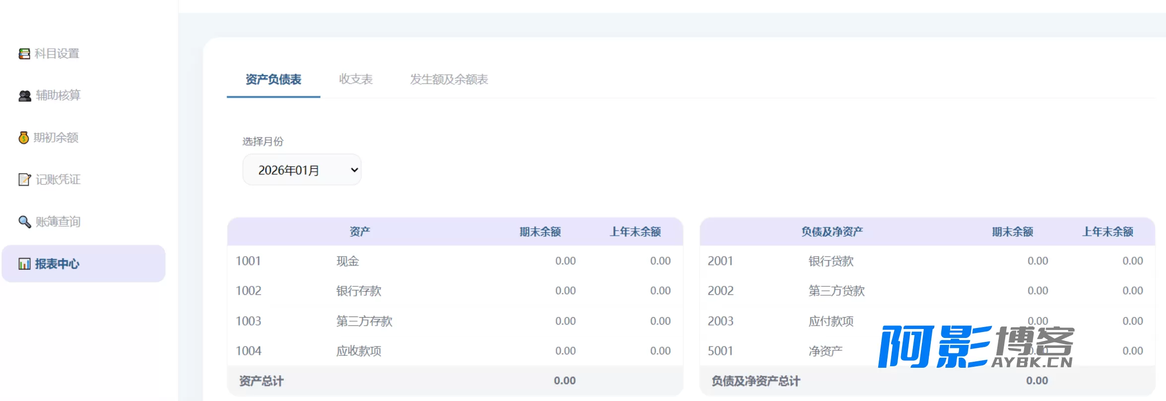This screenshot has height=401, width=1166.
Task: Switch to the 资产负债表 tab
Action: click(273, 79)
